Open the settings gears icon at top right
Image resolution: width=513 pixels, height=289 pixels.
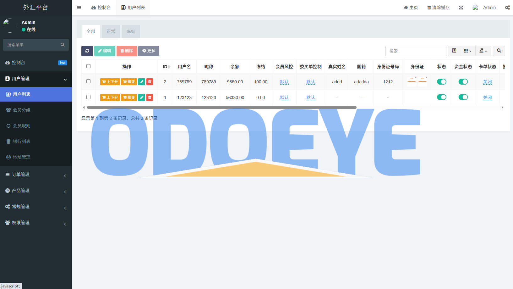(507, 8)
